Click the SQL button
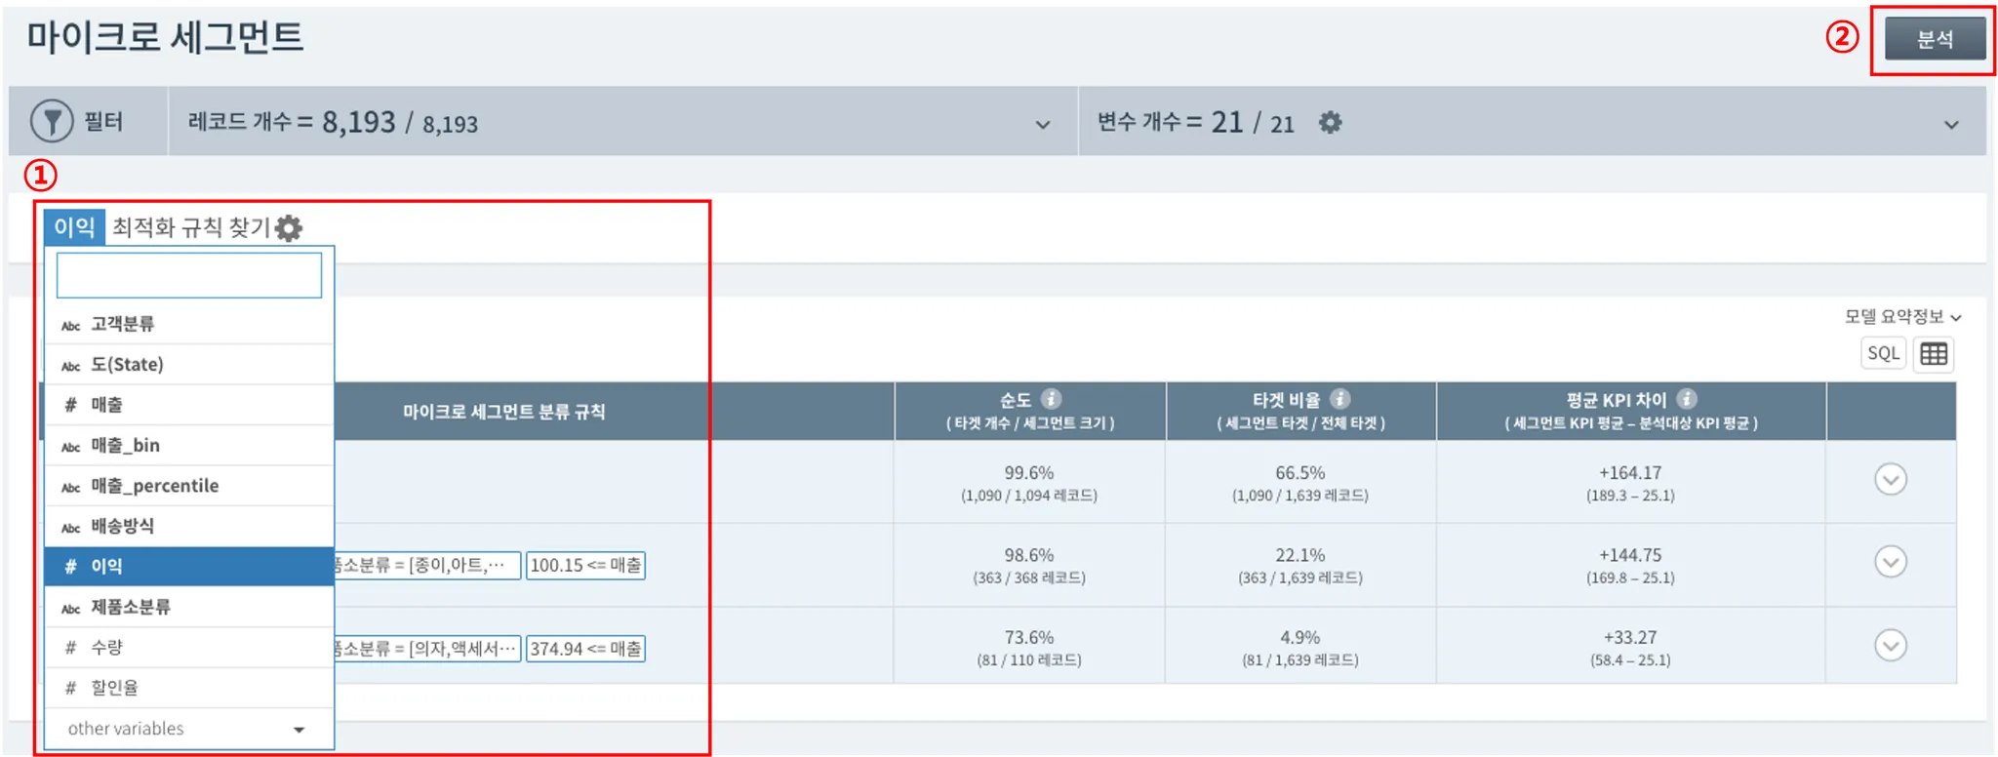 point(1883,354)
